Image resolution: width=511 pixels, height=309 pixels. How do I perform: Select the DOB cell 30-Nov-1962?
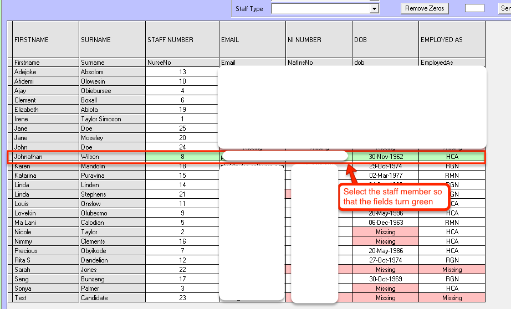(x=385, y=157)
